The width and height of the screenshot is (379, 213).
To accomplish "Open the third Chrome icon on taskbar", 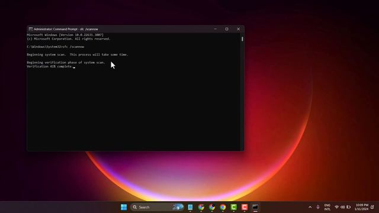I will coord(223,207).
